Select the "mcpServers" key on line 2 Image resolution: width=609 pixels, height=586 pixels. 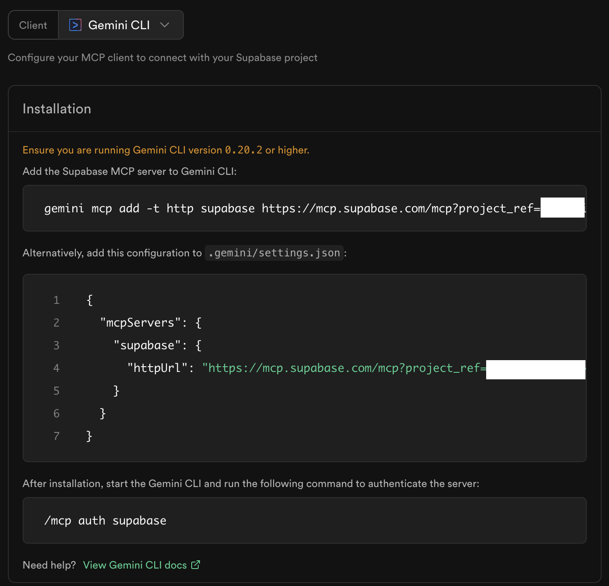pos(140,323)
